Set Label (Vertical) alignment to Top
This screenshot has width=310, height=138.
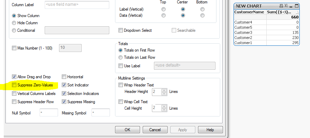point(164,9)
